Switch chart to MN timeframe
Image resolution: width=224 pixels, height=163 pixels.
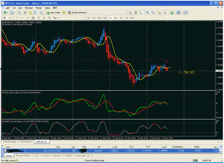(x=132, y=18)
